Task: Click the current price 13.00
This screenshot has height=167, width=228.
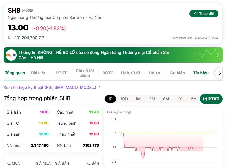Action: tap(18, 27)
